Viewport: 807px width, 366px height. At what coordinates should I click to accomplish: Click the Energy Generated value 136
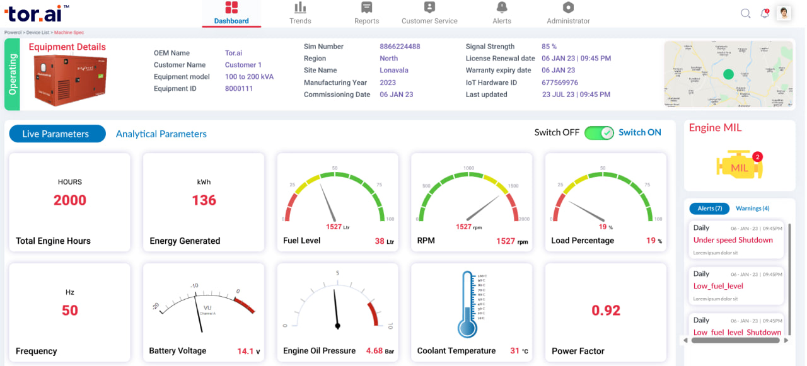coord(204,200)
